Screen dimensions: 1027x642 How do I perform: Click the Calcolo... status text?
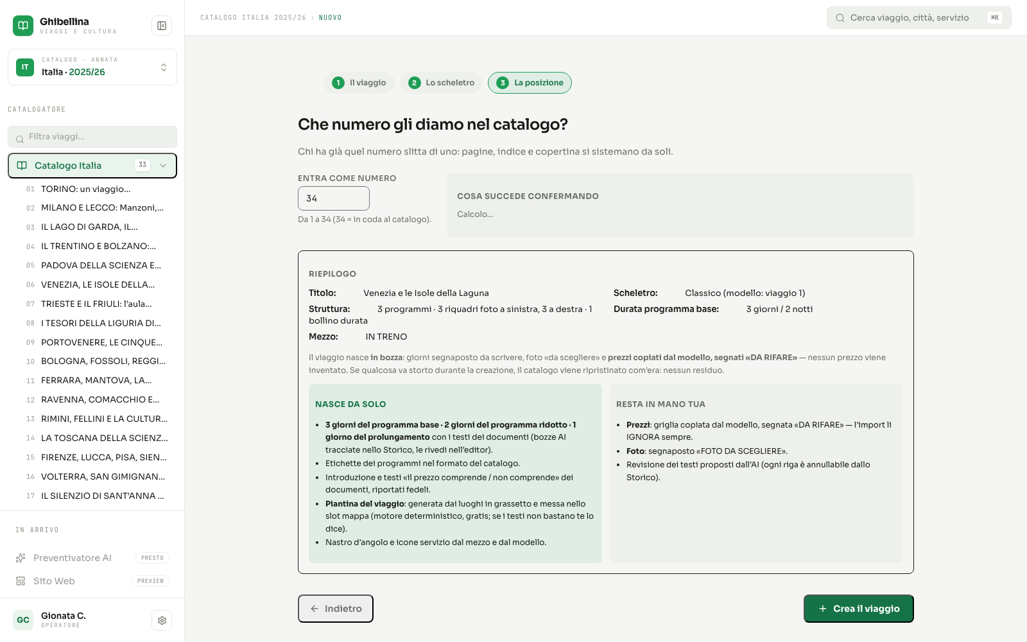475,214
